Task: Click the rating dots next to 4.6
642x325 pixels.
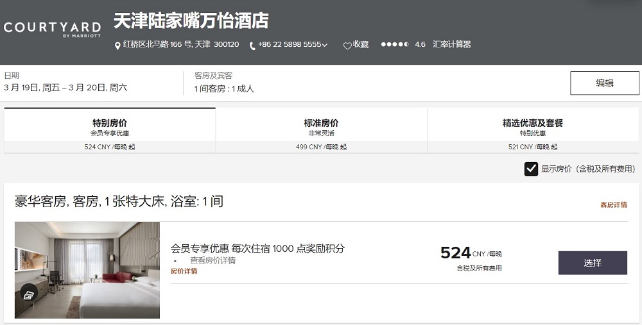Action: pos(395,44)
